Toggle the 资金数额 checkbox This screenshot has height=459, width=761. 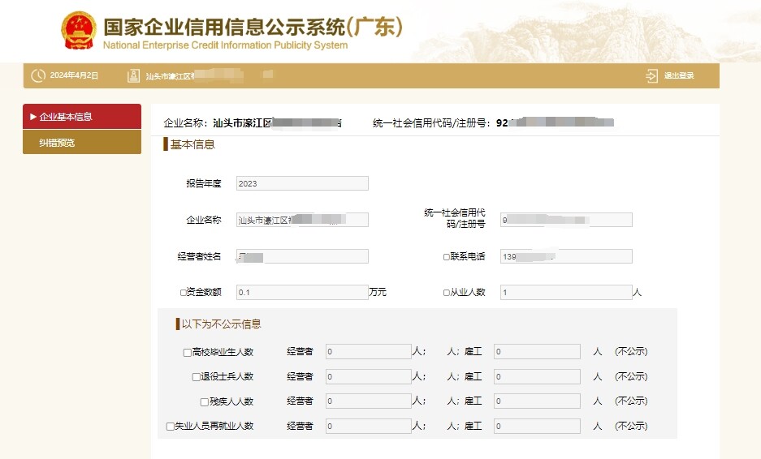point(184,293)
